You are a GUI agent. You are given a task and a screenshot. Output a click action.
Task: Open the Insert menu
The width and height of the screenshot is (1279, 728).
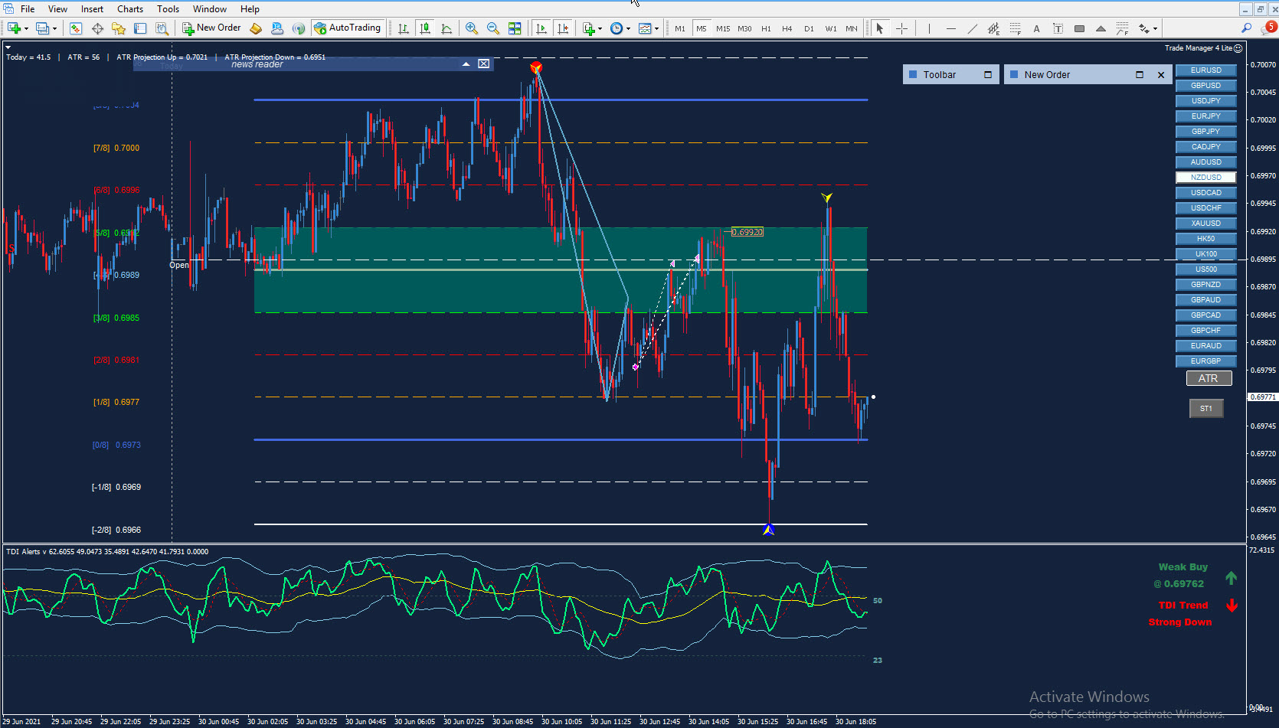coord(92,9)
